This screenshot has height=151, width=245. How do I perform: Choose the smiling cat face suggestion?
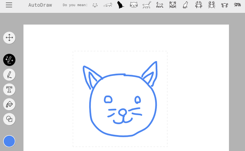pyautogui.click(x=134, y=5)
